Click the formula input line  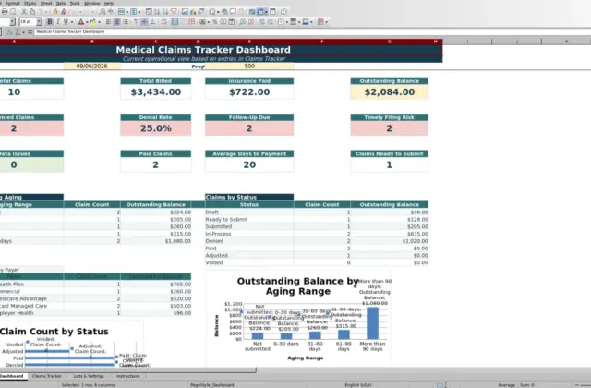pos(313,32)
